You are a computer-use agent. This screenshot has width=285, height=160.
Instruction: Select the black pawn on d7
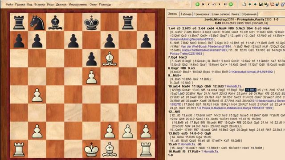point(73,40)
